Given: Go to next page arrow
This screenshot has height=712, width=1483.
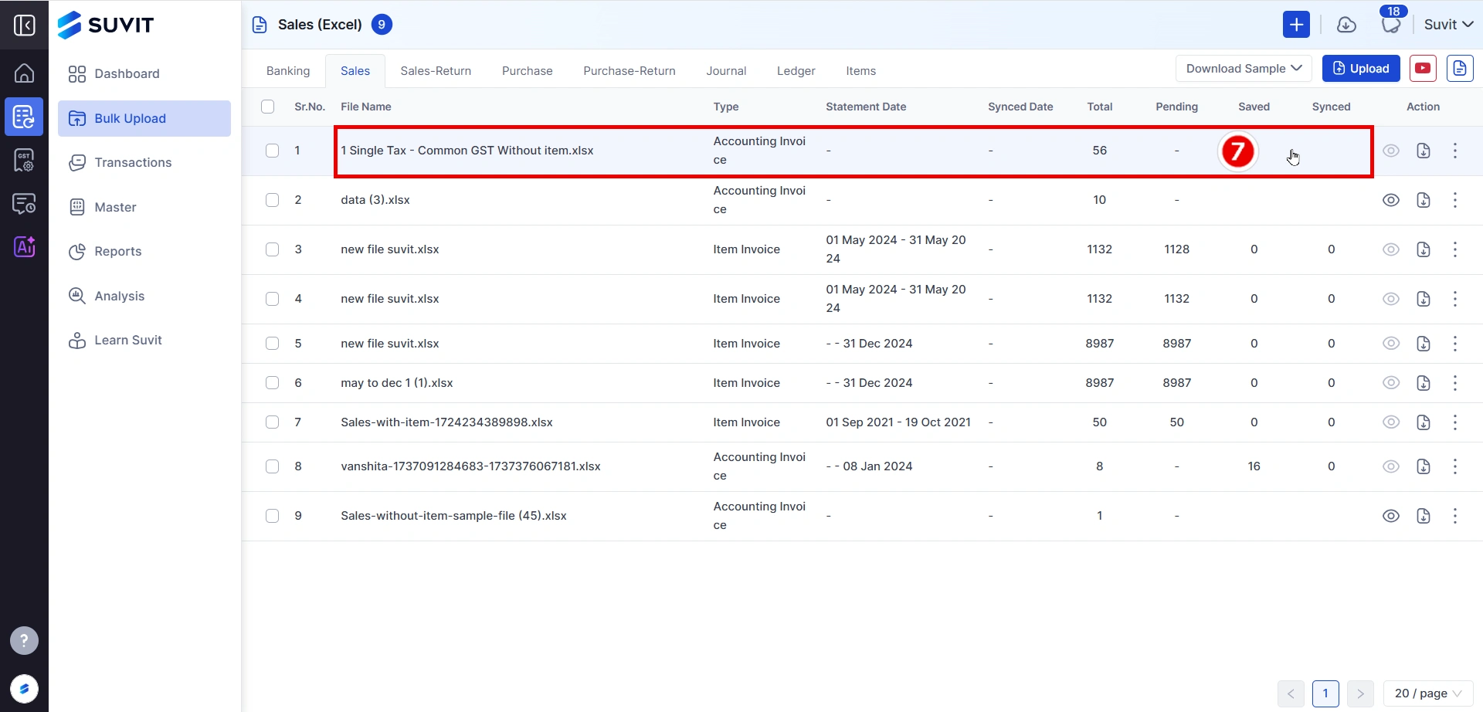Looking at the screenshot, I should pos(1360,693).
